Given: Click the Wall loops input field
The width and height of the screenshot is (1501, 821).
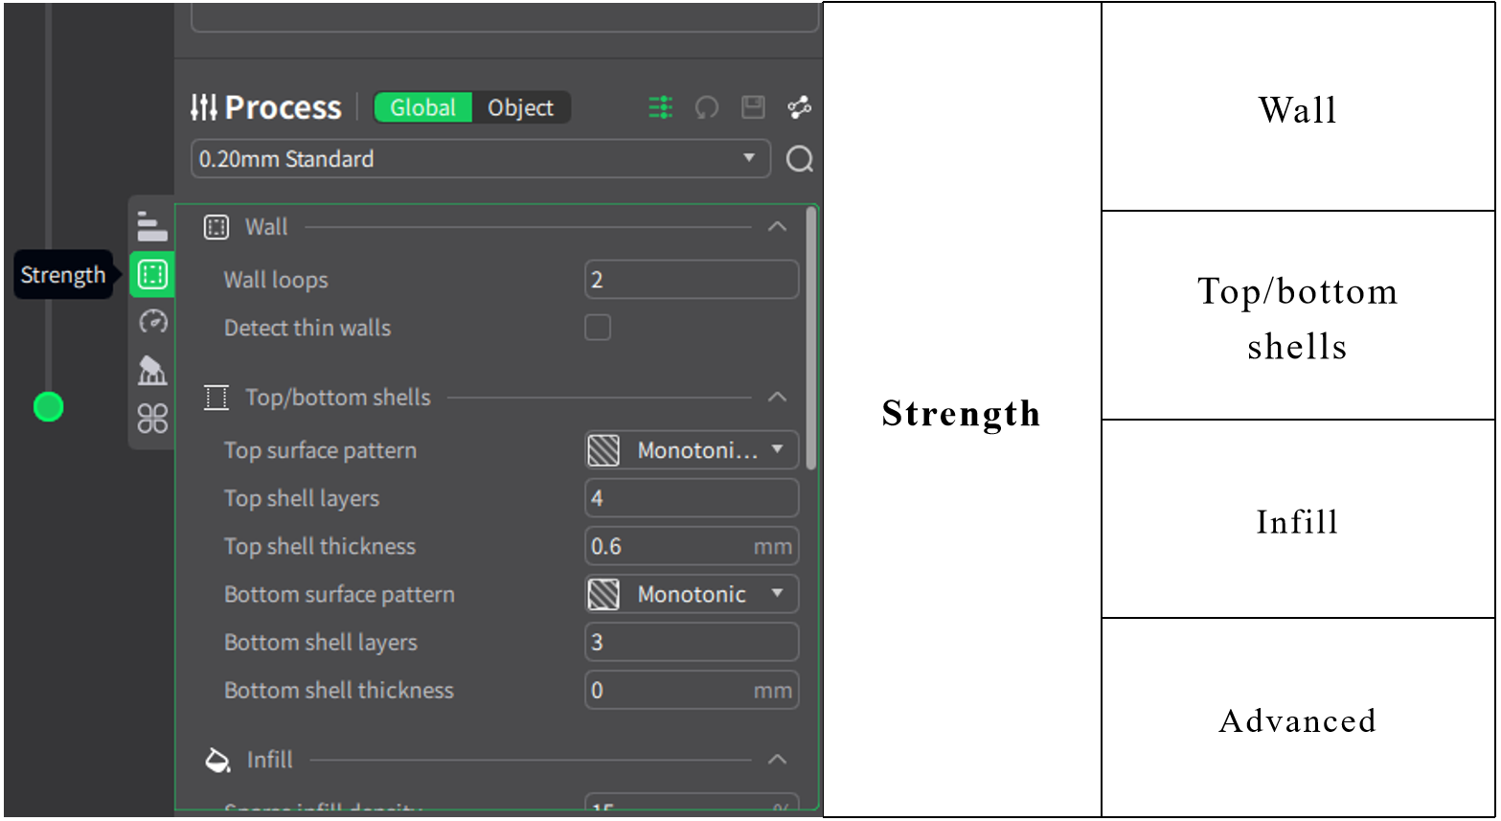Looking at the screenshot, I should click(x=692, y=280).
